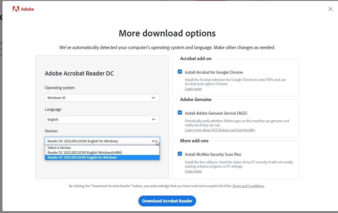The height and width of the screenshot is (213, 338).
Task: Select Reader DC English for Windows option
Action: (x=102, y=157)
